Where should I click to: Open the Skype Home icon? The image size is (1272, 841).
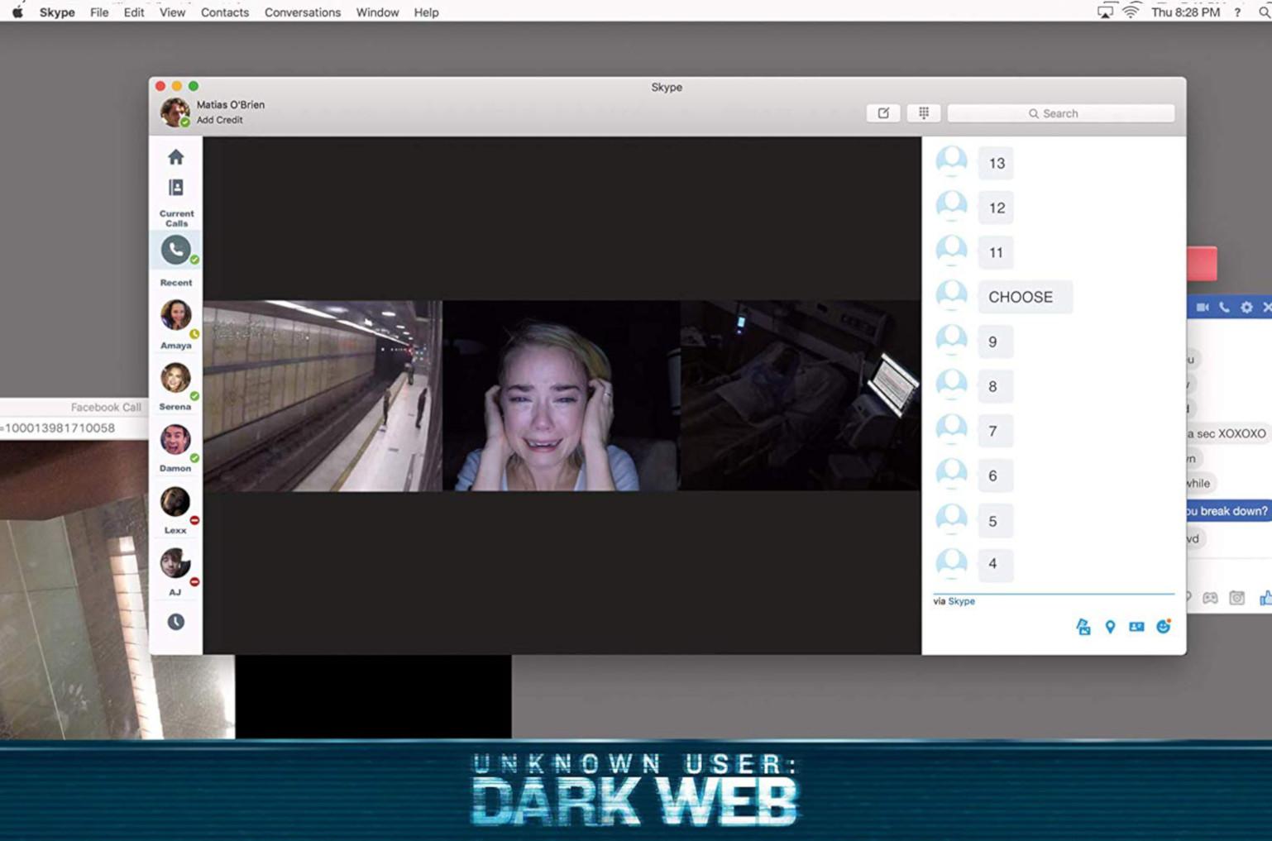175,156
